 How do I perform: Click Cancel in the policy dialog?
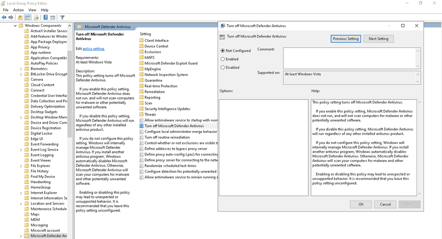(385, 204)
